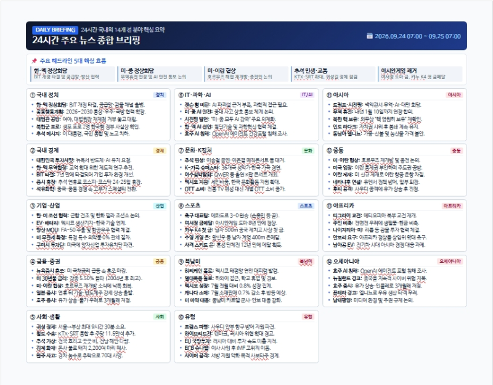Select the ③ 기업·산업 section heading
The height and width of the screenshot is (385, 493).
point(45,206)
